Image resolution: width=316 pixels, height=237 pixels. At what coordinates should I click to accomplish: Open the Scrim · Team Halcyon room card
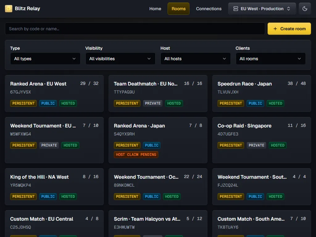(158, 224)
